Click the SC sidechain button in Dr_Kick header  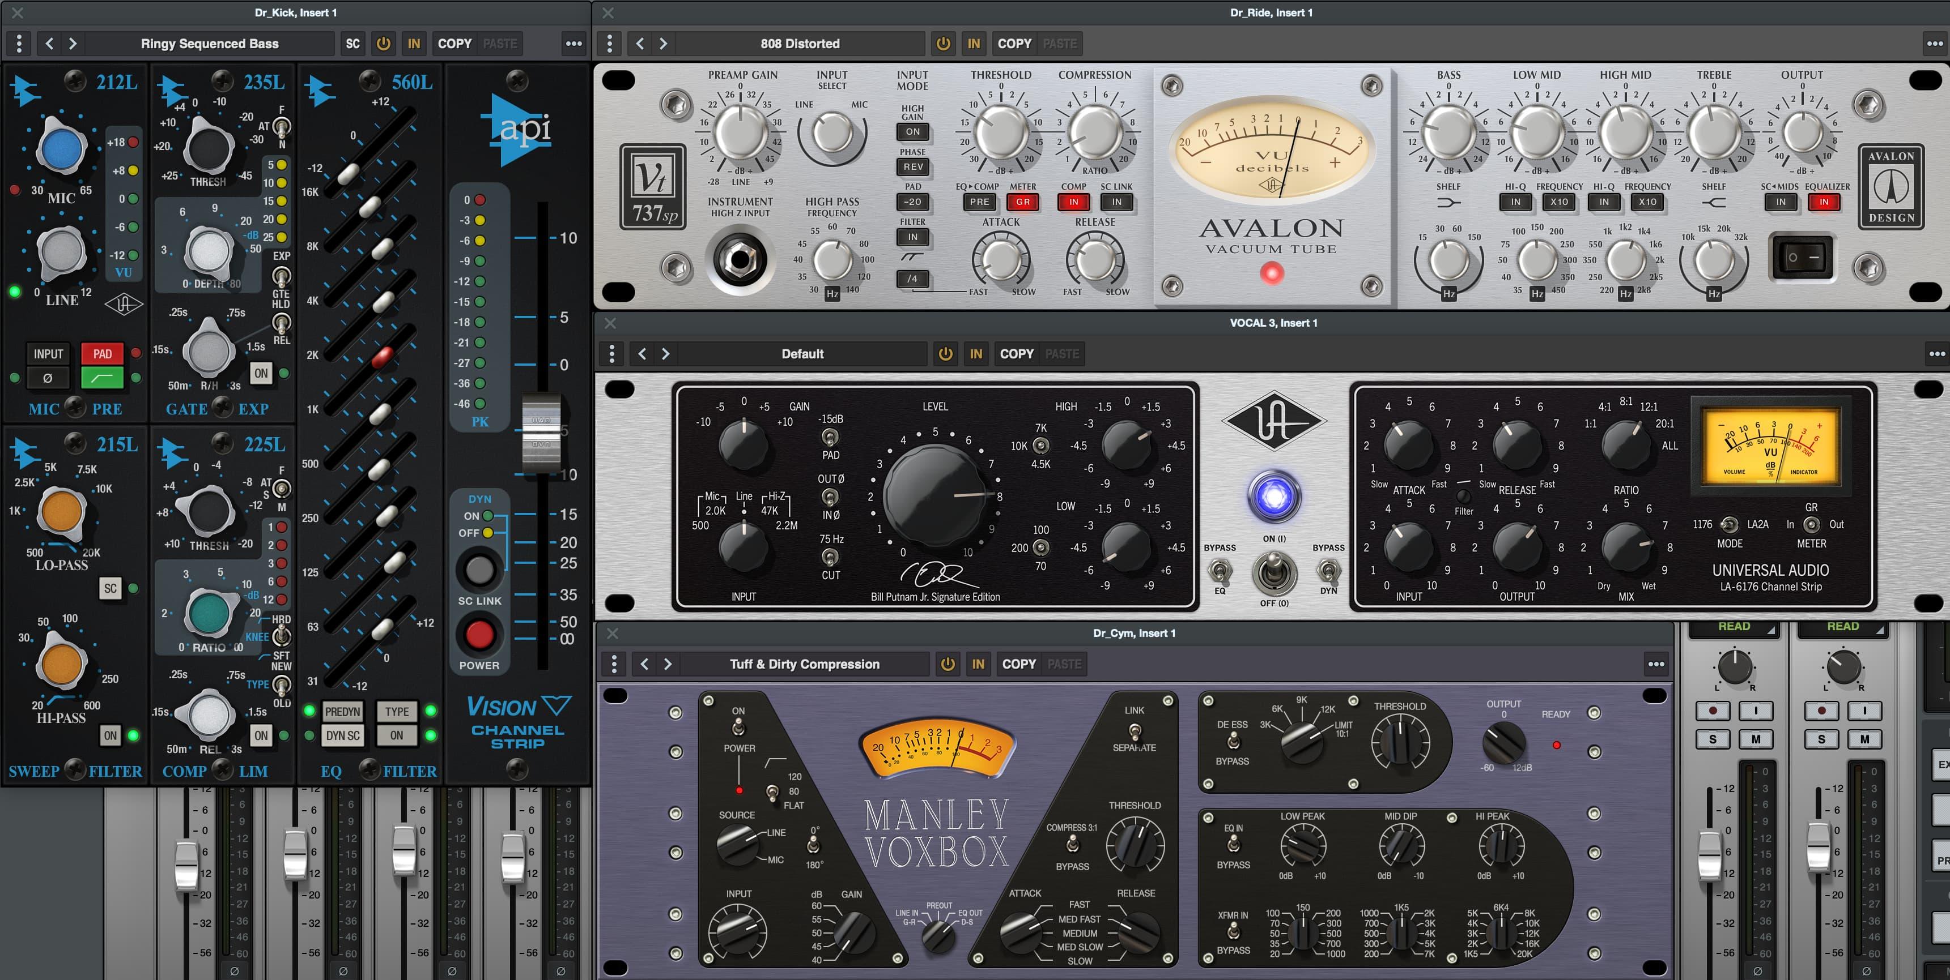click(352, 44)
